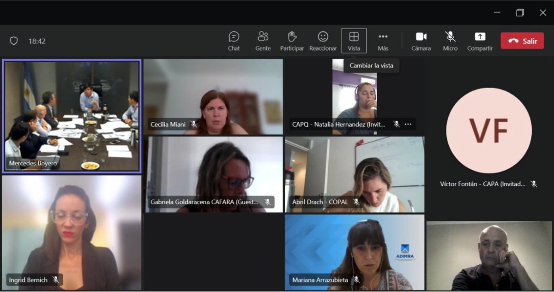The width and height of the screenshot is (554, 292).
Task: Click the Cecilia Miani name label
Action: point(168,124)
